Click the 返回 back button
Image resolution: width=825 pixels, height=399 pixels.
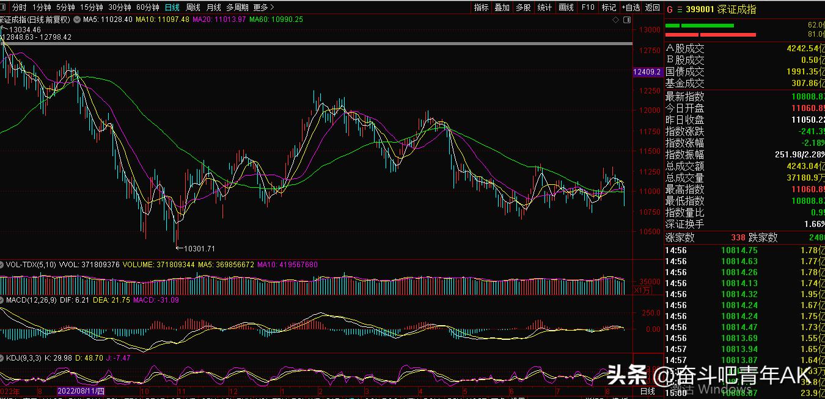point(653,7)
